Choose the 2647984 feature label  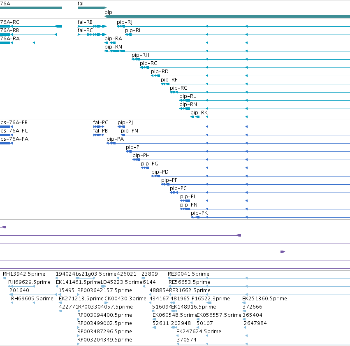(x=255, y=323)
